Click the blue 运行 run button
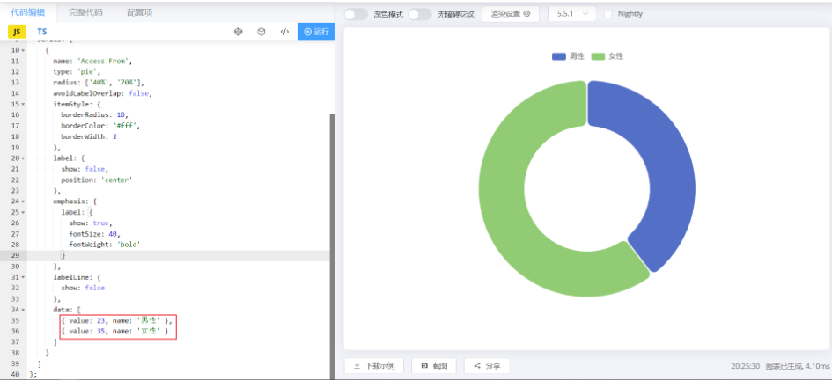The height and width of the screenshot is (381, 832). (x=315, y=32)
